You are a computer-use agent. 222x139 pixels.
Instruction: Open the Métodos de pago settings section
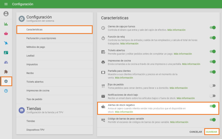[36, 47]
